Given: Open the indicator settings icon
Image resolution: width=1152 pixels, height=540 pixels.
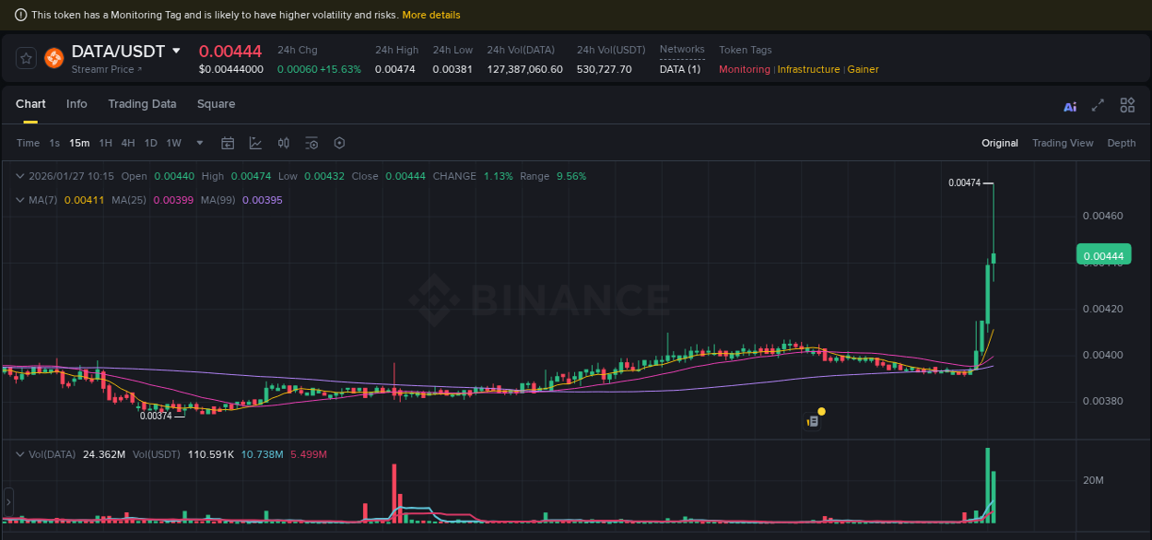Looking at the screenshot, I should click(x=312, y=143).
